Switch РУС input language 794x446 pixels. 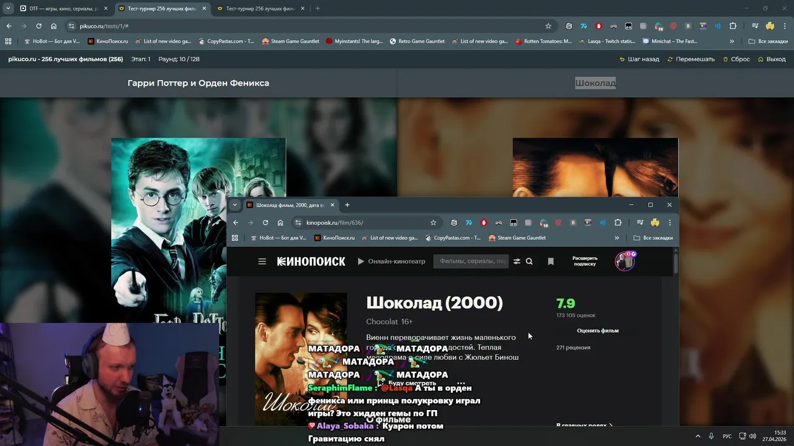click(727, 436)
